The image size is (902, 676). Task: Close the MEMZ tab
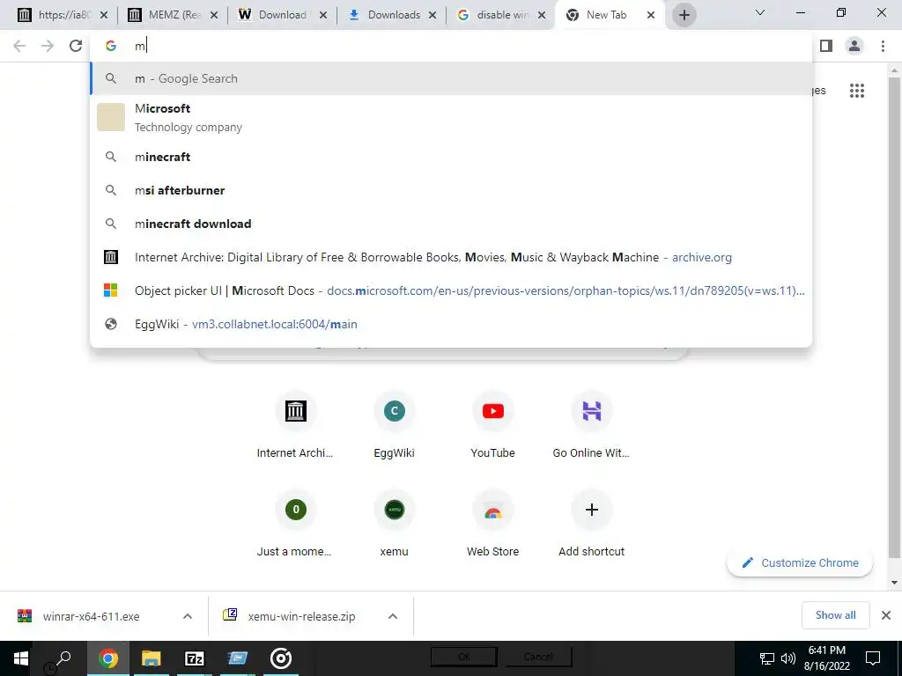click(214, 15)
